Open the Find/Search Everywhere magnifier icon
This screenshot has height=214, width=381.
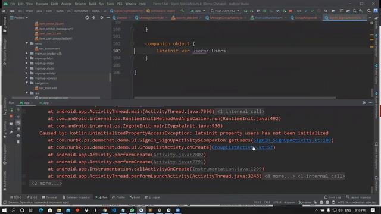click(369, 11)
